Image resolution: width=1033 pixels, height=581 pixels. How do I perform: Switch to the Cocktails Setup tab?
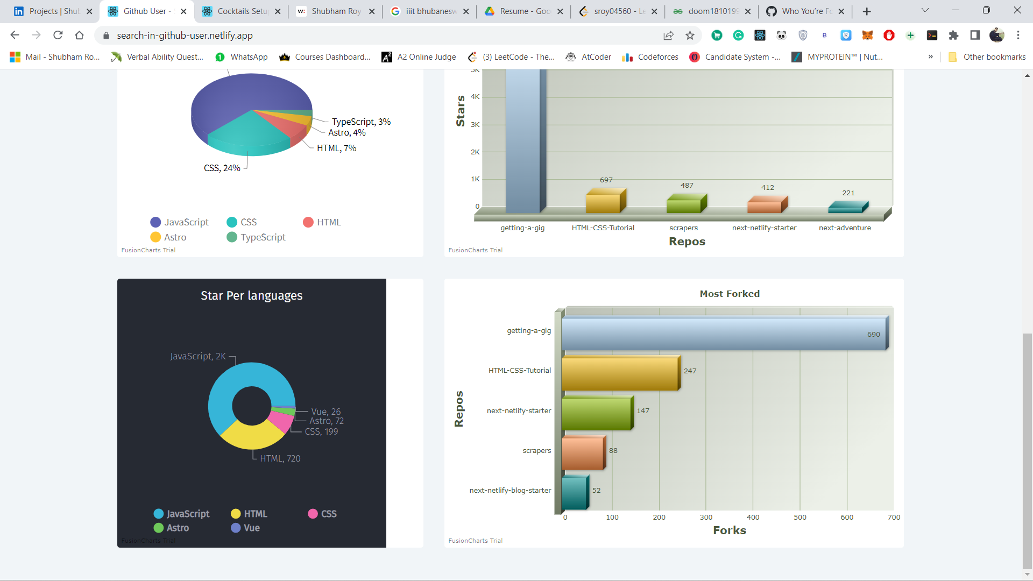coord(242,11)
